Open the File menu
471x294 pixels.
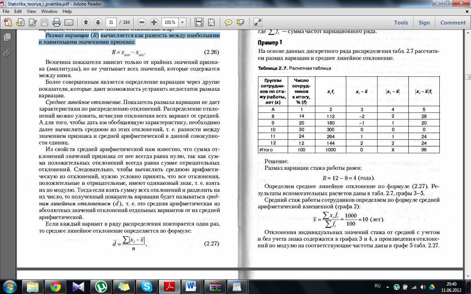coord(6,11)
